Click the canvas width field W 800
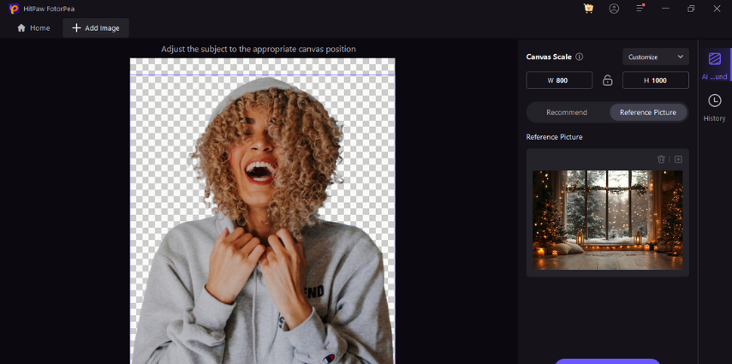 pyautogui.click(x=559, y=81)
